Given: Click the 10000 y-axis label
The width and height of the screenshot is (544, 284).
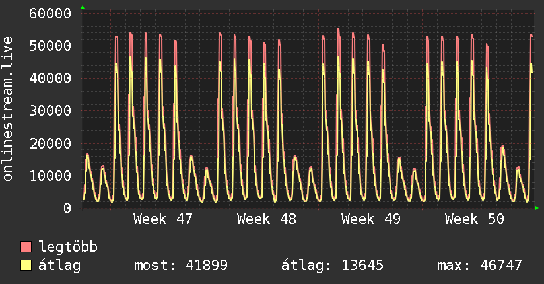Looking at the screenshot, I should (50, 176).
